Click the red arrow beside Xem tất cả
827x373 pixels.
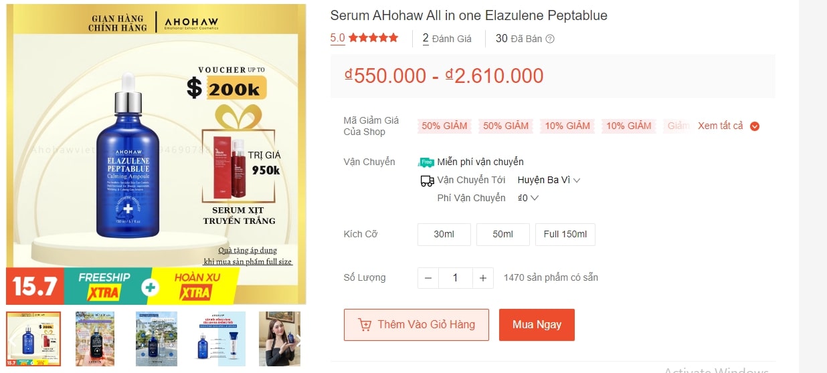click(x=755, y=126)
